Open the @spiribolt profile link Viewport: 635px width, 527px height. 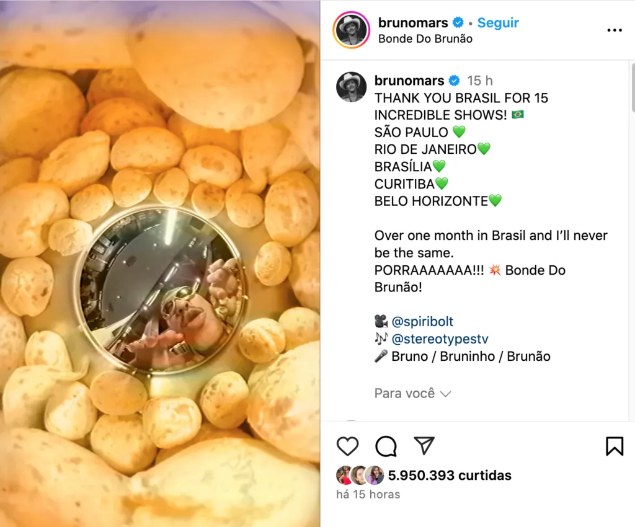coord(422,321)
